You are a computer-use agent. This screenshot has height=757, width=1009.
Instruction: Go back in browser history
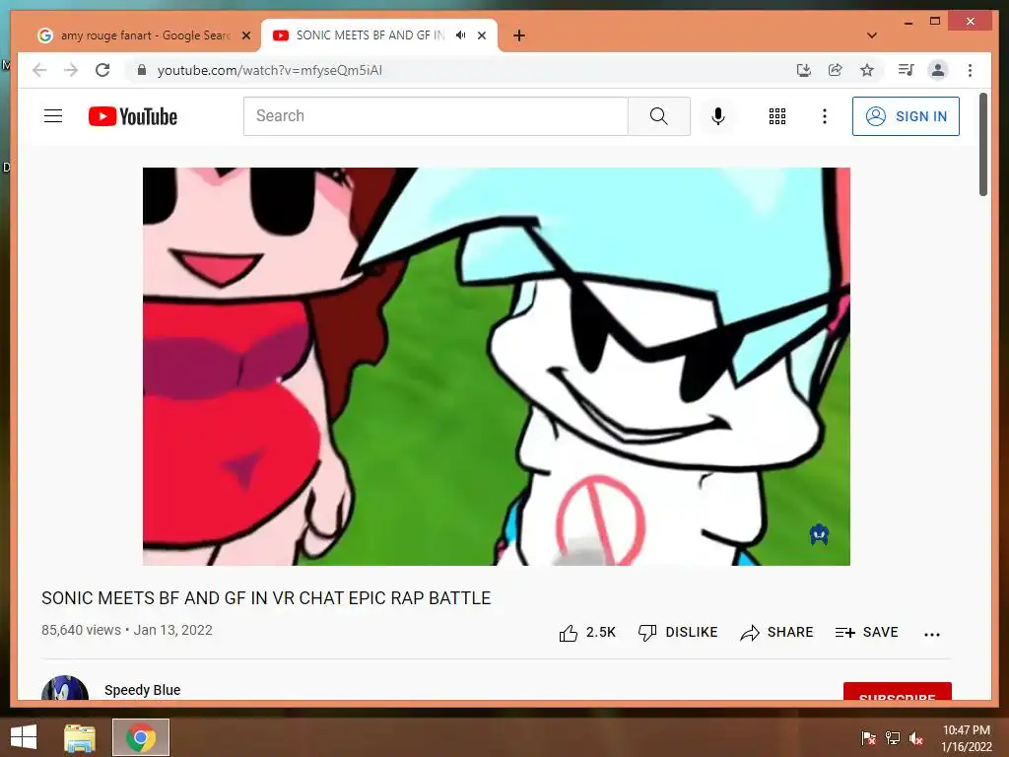click(x=39, y=70)
